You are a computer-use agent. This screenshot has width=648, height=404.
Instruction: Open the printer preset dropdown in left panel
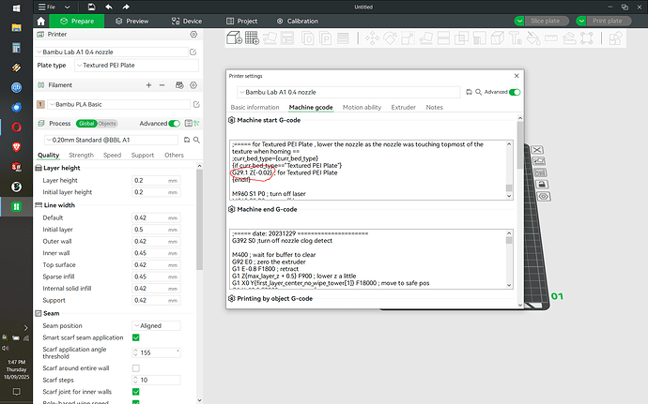[x=112, y=52]
